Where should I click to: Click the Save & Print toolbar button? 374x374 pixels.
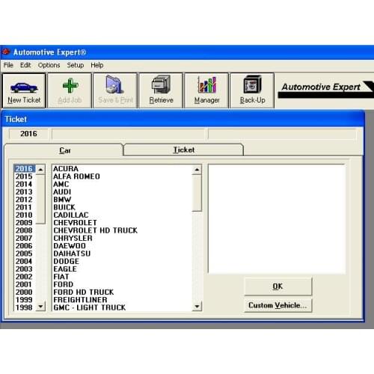(115, 91)
